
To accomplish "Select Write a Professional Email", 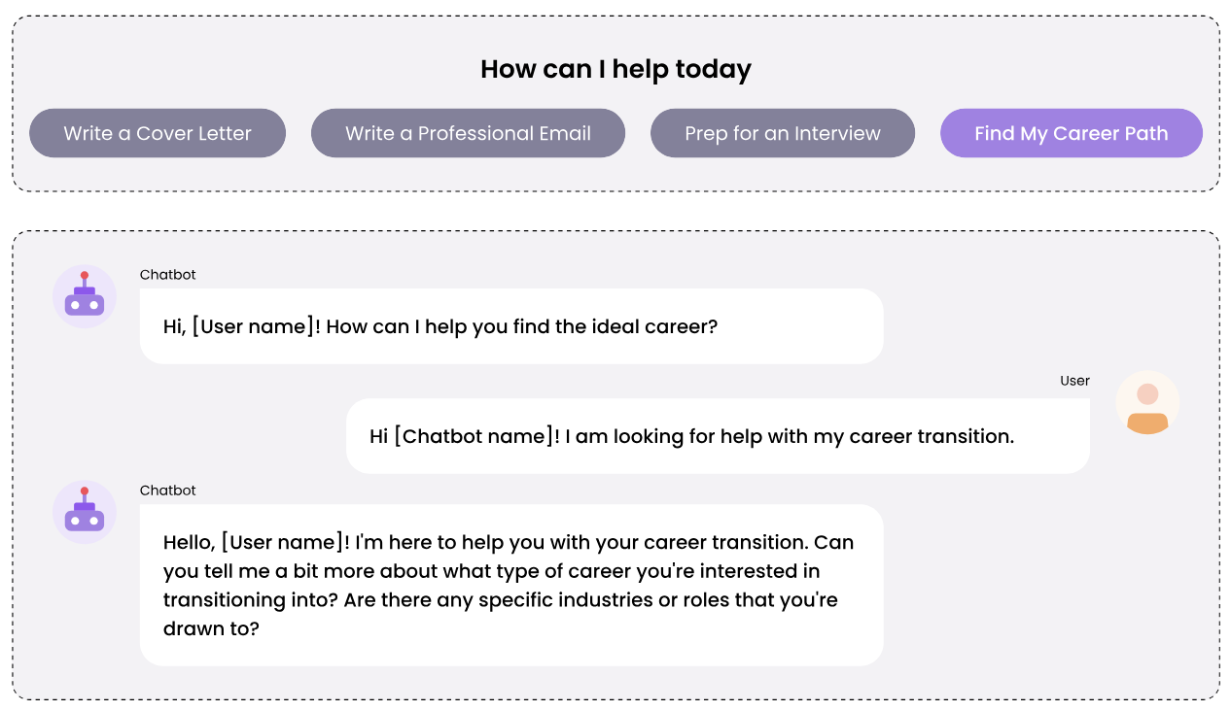I will (468, 133).
